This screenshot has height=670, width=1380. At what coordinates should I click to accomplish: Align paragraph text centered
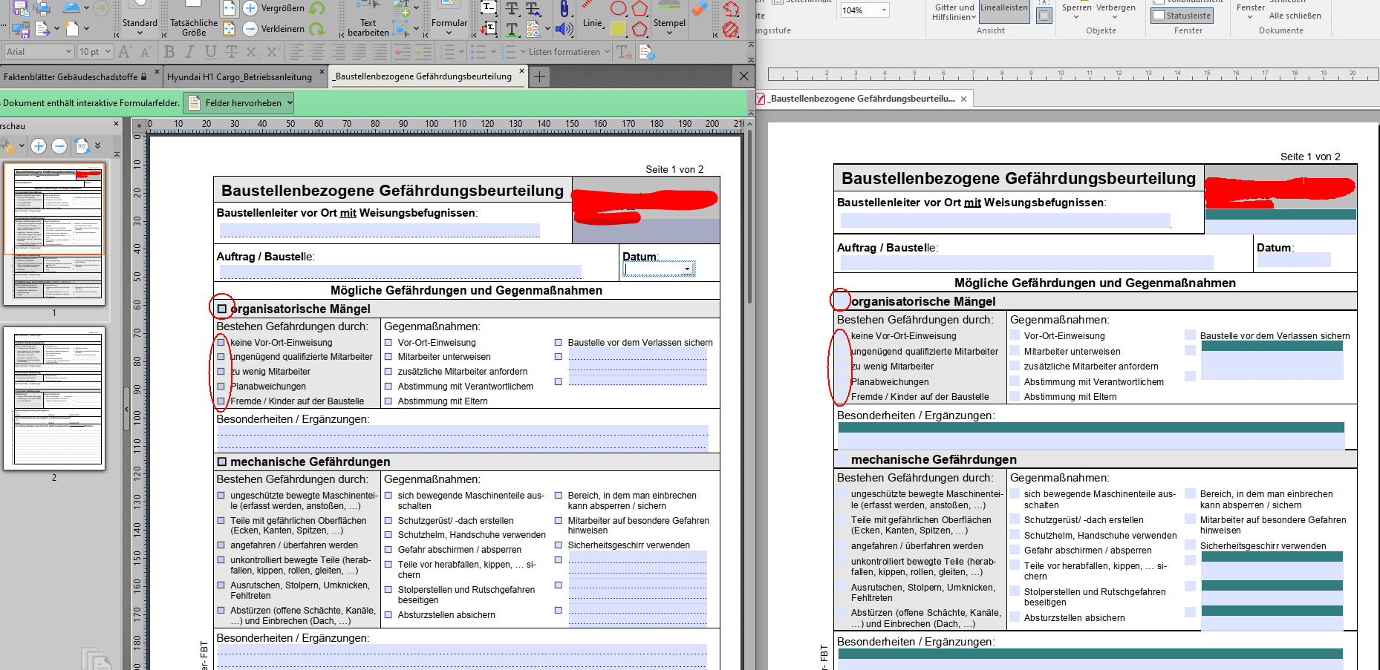[x=317, y=52]
